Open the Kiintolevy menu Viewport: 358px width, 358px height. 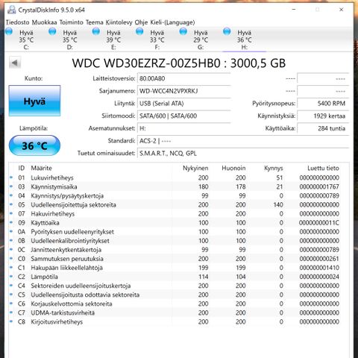point(119,22)
